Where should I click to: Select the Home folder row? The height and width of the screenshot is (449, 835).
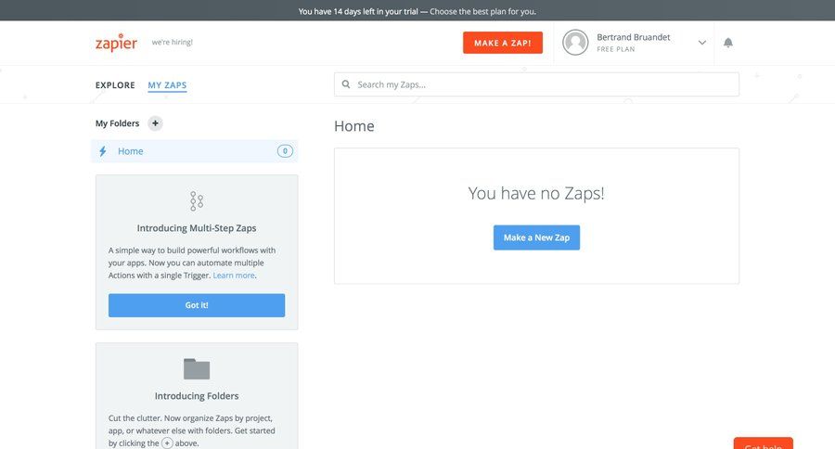point(195,151)
